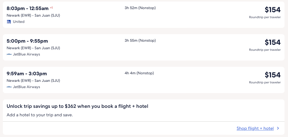
Task: Click the $154 price on 5:00pm flight
Action: click(x=272, y=42)
